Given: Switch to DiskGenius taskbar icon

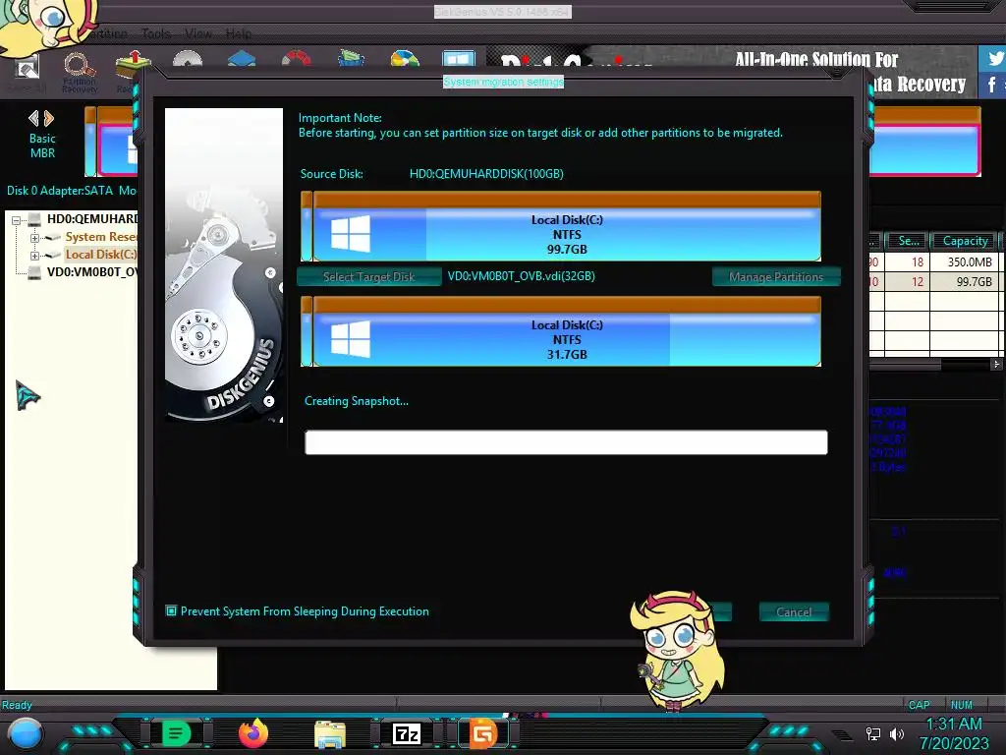Looking at the screenshot, I should coord(483,733).
